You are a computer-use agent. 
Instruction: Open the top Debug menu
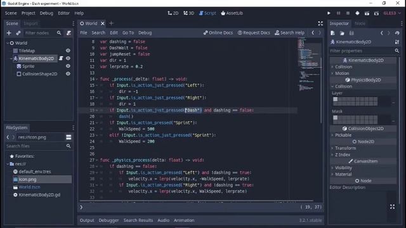[46, 13]
